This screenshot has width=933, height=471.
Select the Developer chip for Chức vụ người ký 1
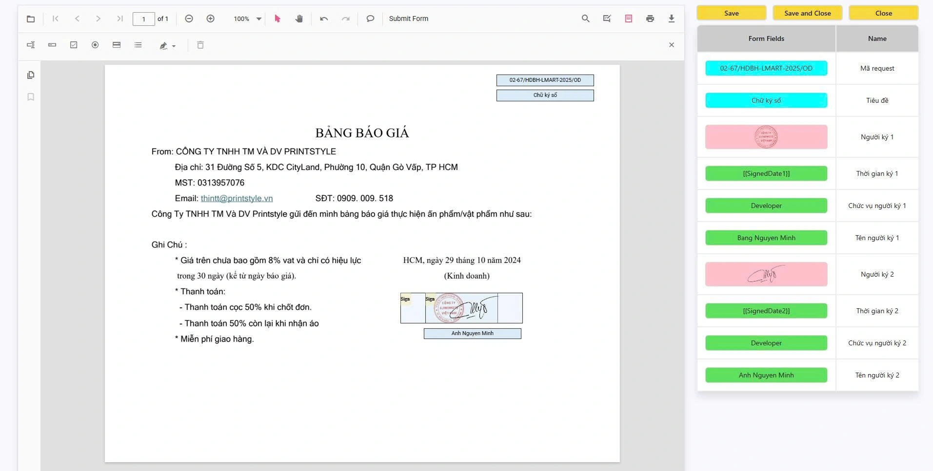(x=766, y=206)
